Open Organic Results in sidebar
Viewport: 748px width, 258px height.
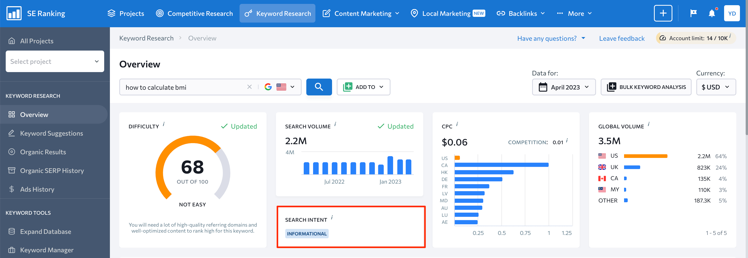[x=43, y=152]
